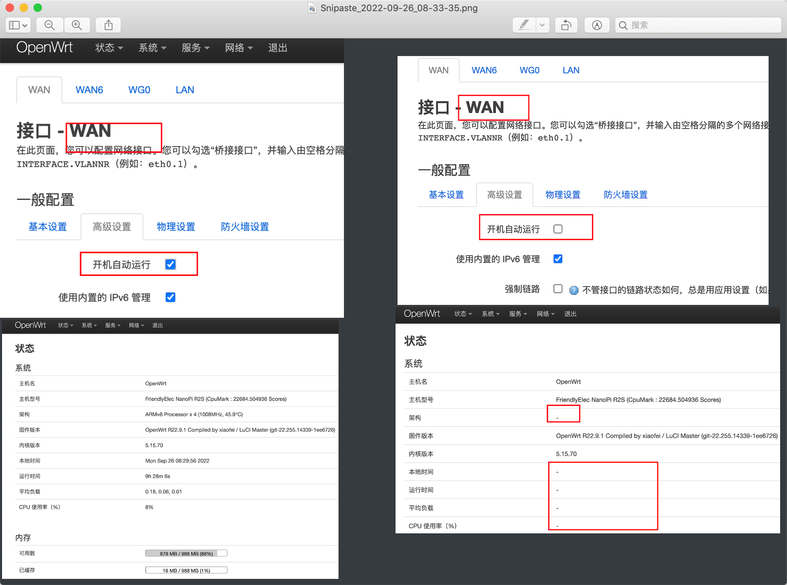Open 状态 menu in bottom-right panel

tap(463, 314)
